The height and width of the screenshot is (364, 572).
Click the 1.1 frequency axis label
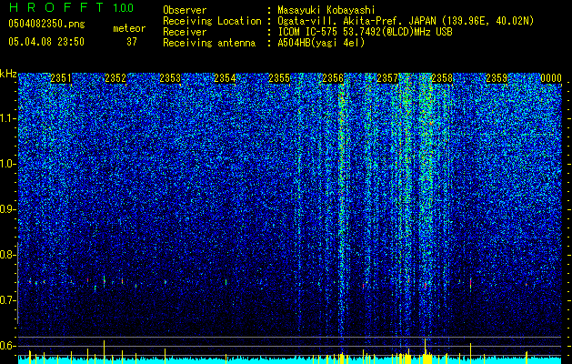[x=7, y=118]
